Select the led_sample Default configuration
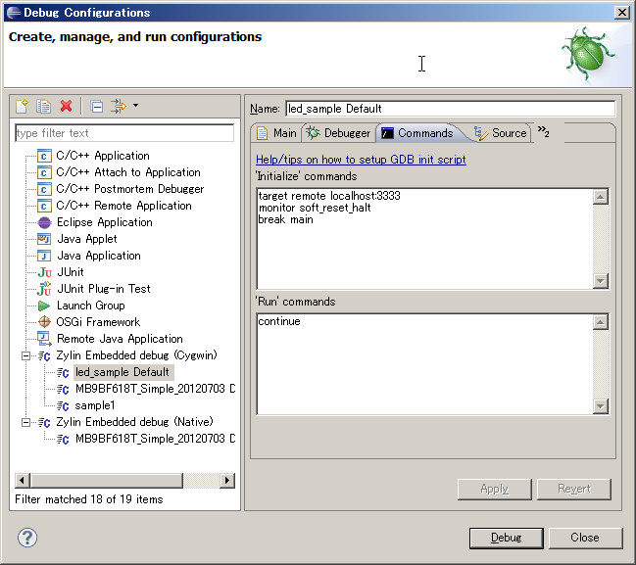Image resolution: width=636 pixels, height=565 pixels. point(122,372)
